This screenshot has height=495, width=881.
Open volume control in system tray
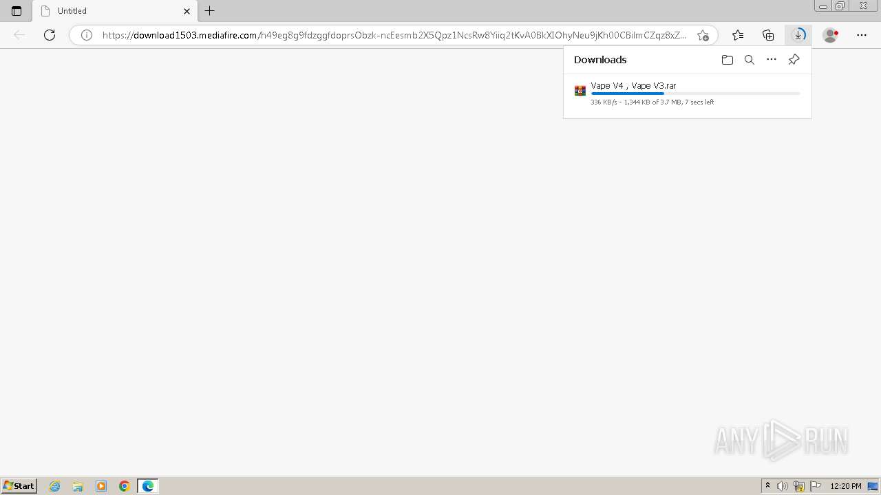[783, 486]
